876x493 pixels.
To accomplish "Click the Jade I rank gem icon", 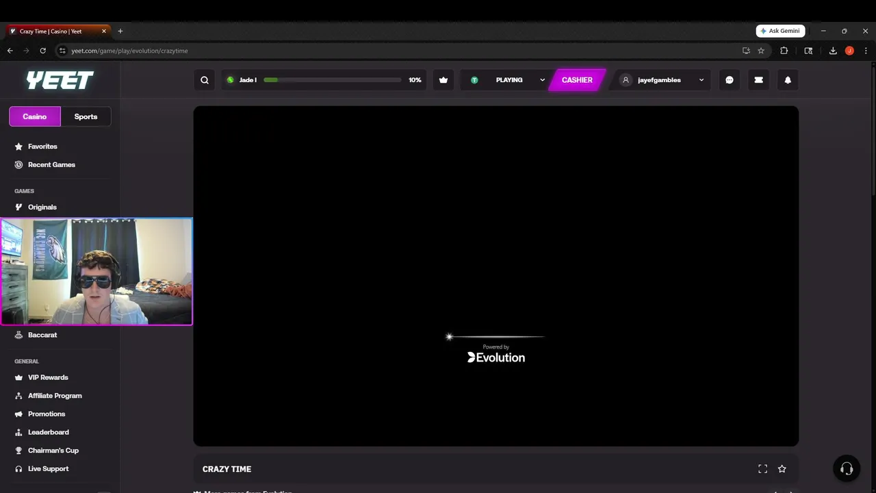I will coord(230,80).
